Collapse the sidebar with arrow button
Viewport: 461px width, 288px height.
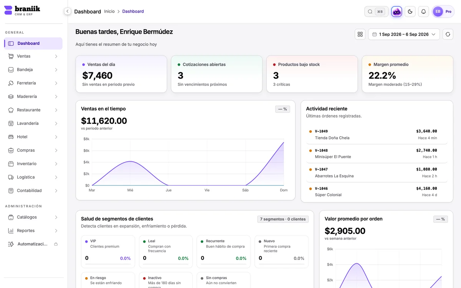pyautogui.click(x=68, y=12)
